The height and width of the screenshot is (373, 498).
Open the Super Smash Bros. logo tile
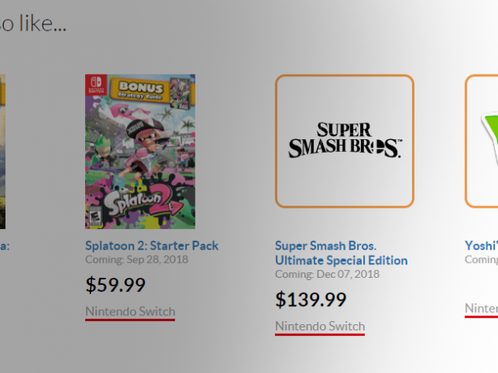(x=344, y=141)
